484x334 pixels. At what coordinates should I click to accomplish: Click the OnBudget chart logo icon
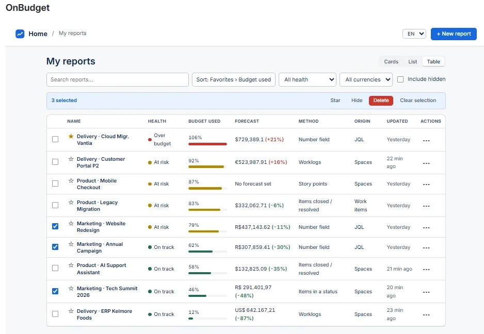click(x=20, y=34)
